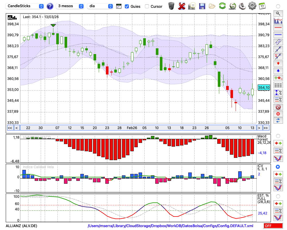The width and height of the screenshot is (287, 230).
Task: Uncheck the Guies checkbox
Action: [x=127, y=6]
